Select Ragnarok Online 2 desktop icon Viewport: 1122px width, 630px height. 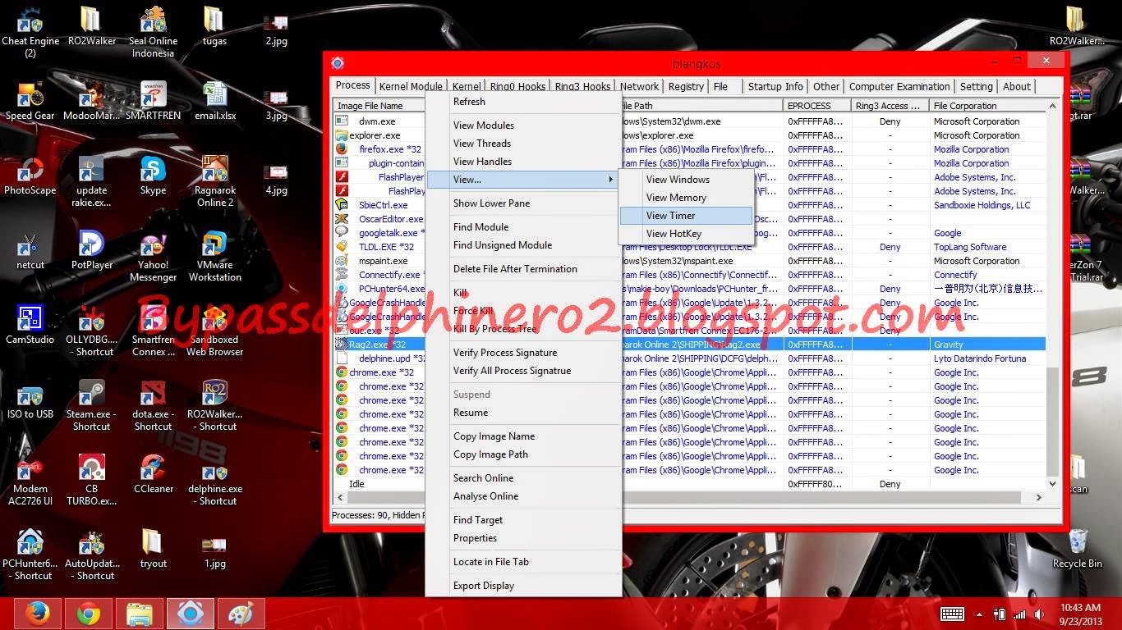[x=214, y=182]
